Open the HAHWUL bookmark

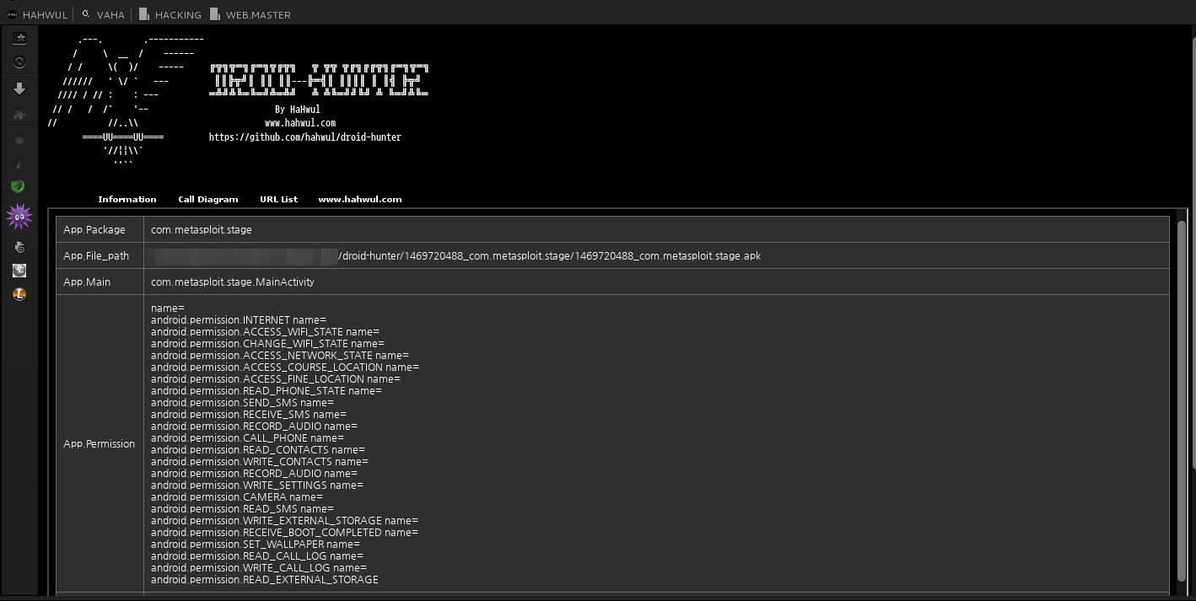(37, 14)
